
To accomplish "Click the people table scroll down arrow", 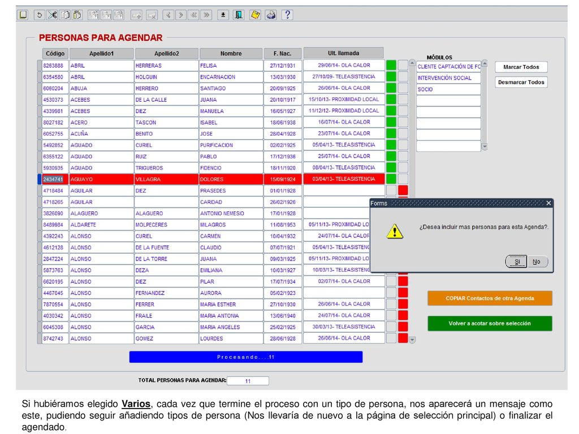I will [x=412, y=340].
